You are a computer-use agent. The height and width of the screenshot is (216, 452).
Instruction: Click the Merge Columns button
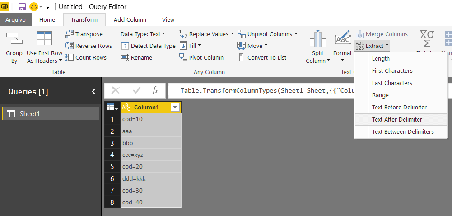pyautogui.click(x=382, y=34)
